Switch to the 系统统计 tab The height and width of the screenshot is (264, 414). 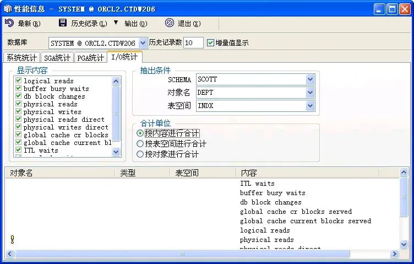(x=22, y=58)
